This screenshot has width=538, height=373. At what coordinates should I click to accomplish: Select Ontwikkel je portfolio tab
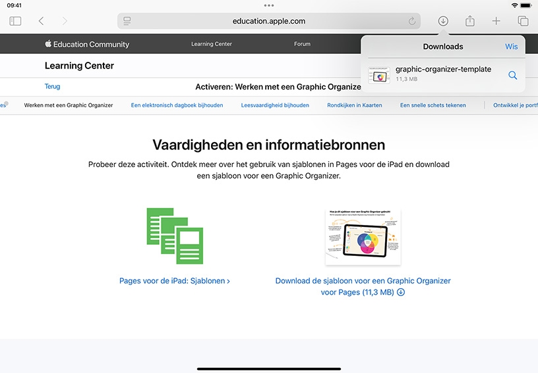coord(516,105)
